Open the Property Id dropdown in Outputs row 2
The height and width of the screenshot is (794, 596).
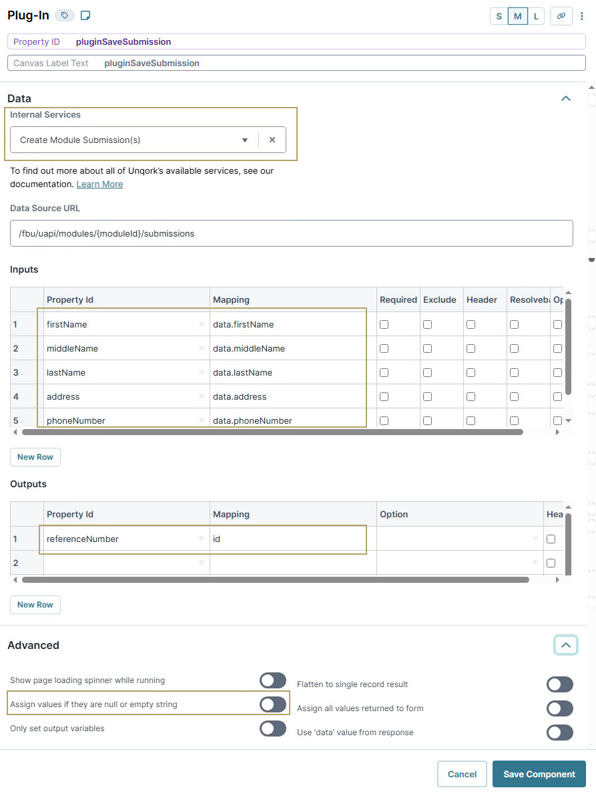coord(202,563)
